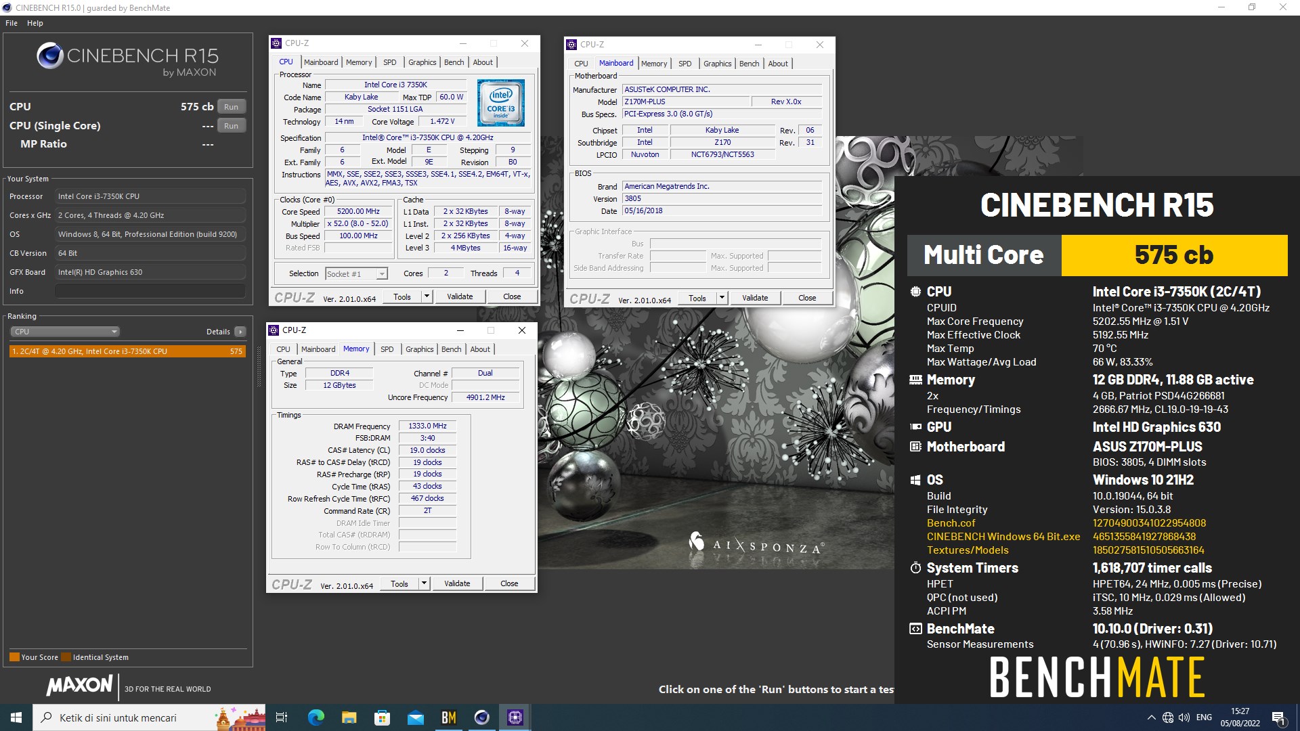Open About tab in CPU window
Image resolution: width=1300 pixels, height=731 pixels.
click(483, 62)
